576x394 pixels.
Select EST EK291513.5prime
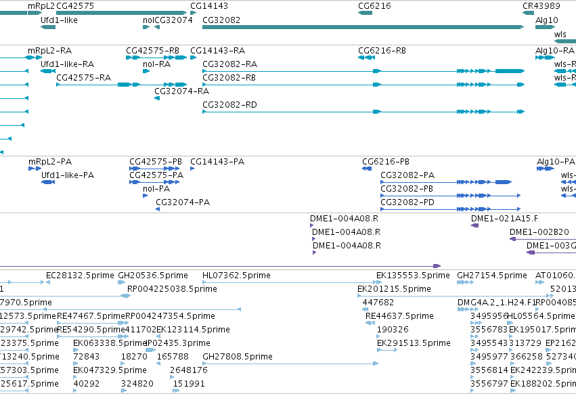(387, 350)
